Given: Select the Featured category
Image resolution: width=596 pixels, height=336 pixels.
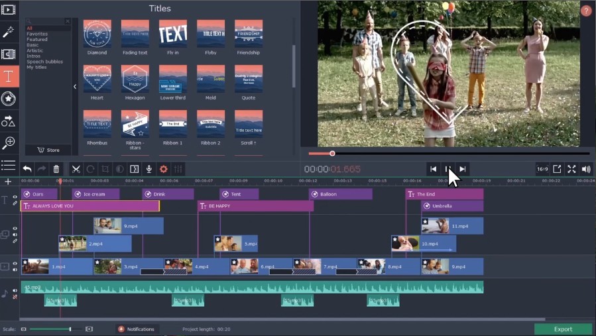Looking at the screenshot, I should 37,40.
